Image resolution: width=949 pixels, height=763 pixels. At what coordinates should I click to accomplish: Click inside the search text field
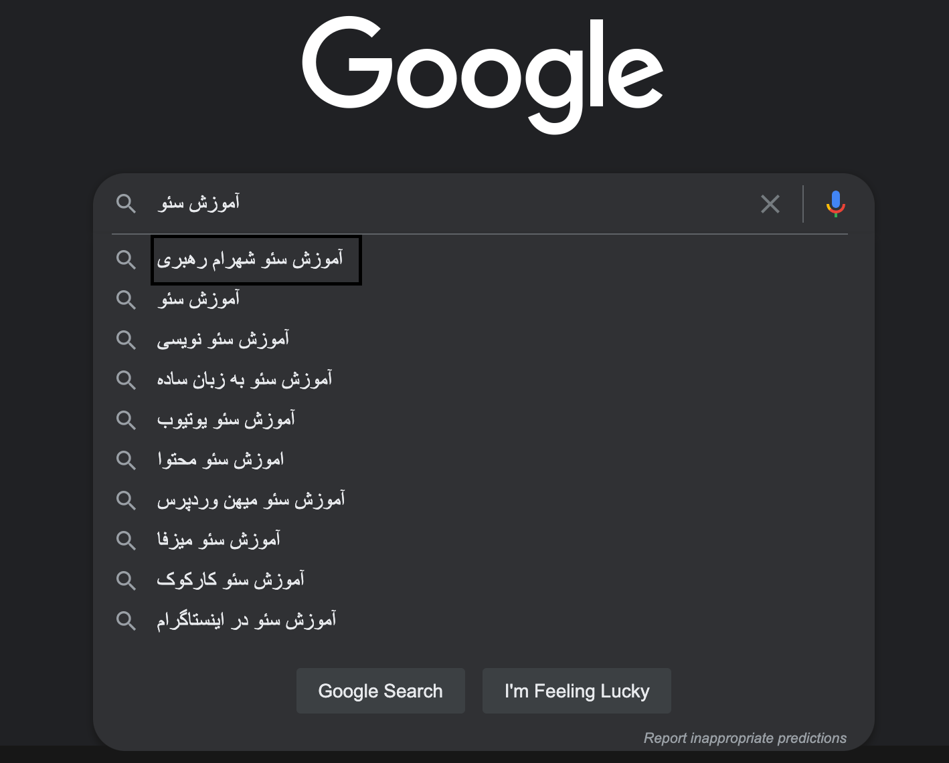tap(468, 203)
